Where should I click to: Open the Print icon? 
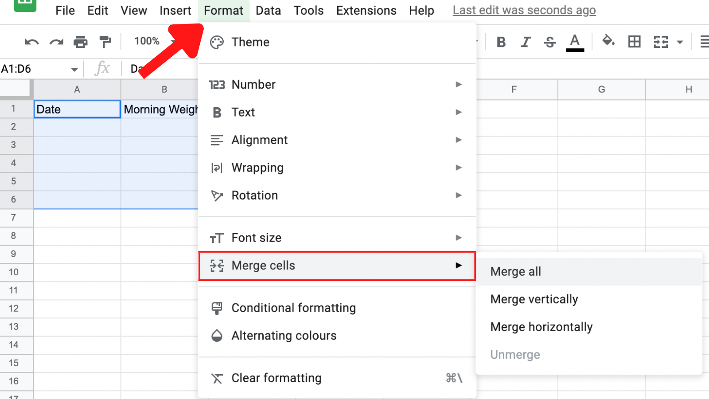pyautogui.click(x=80, y=41)
